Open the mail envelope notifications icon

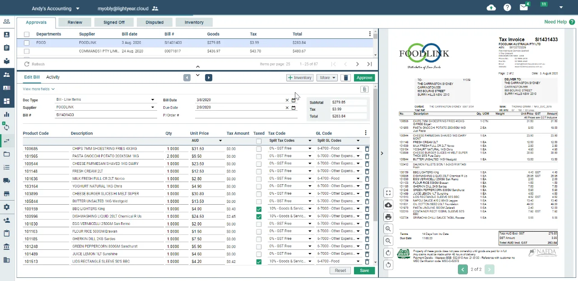coord(524,8)
